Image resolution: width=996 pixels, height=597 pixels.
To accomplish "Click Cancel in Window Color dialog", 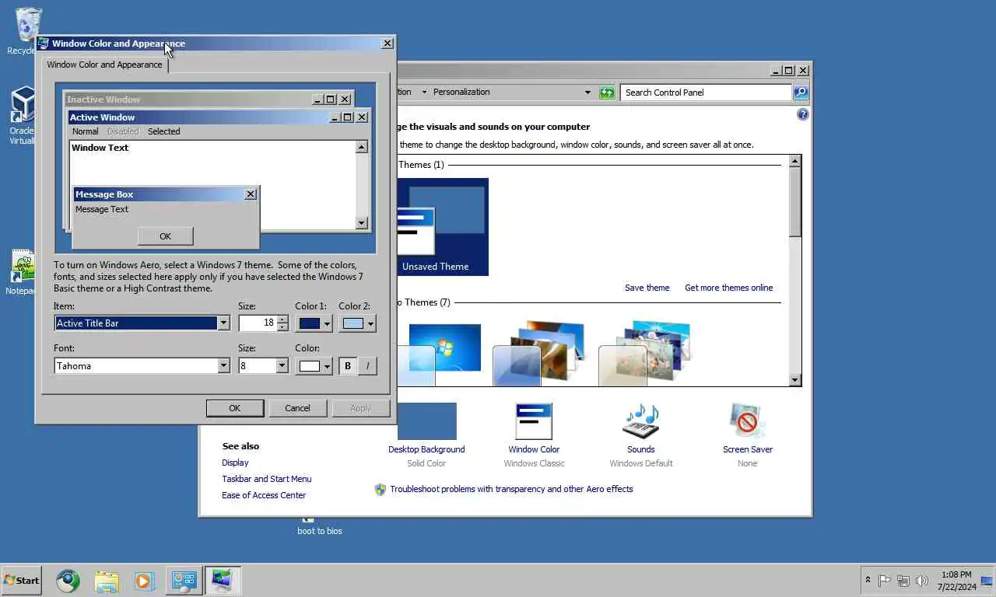I will pos(297,408).
